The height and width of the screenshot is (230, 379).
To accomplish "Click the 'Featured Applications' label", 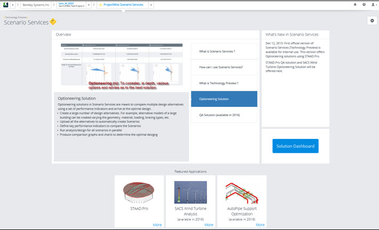I will (190, 171).
